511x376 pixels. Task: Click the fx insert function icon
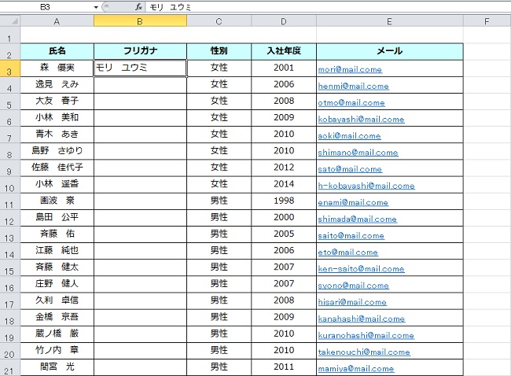pos(138,6)
